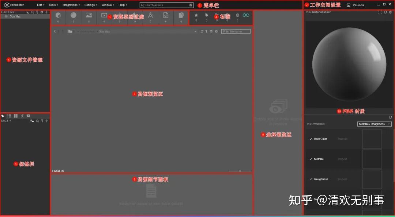The image size is (395, 217).
Task: Click the scripts asset type filter
Action: 166,15
